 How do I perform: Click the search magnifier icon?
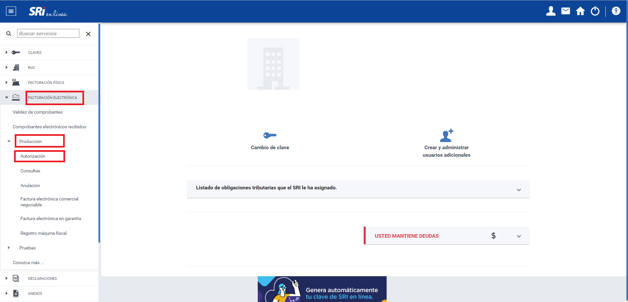click(x=9, y=34)
